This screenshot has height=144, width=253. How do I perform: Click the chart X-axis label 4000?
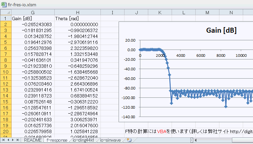[181, 55]
